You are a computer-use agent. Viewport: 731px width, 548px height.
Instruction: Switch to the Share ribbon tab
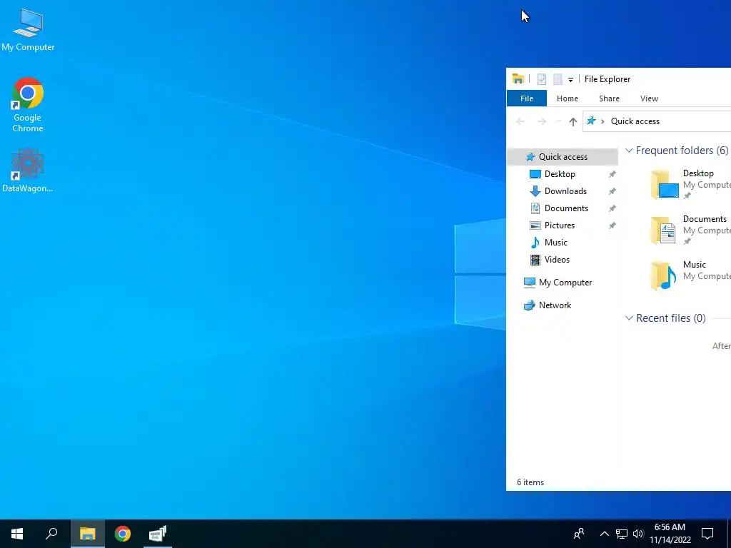610,98
